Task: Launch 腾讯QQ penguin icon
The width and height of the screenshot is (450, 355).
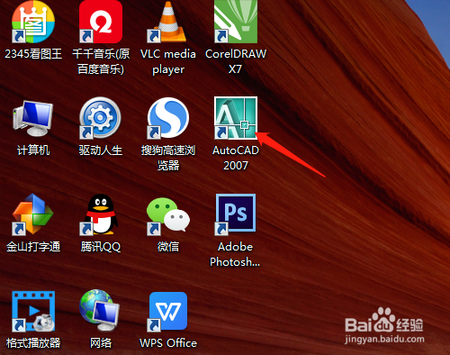Action: click(x=100, y=214)
